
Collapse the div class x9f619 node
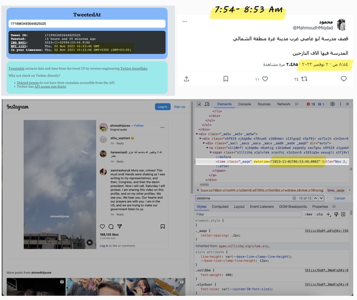[x=200, y=139]
